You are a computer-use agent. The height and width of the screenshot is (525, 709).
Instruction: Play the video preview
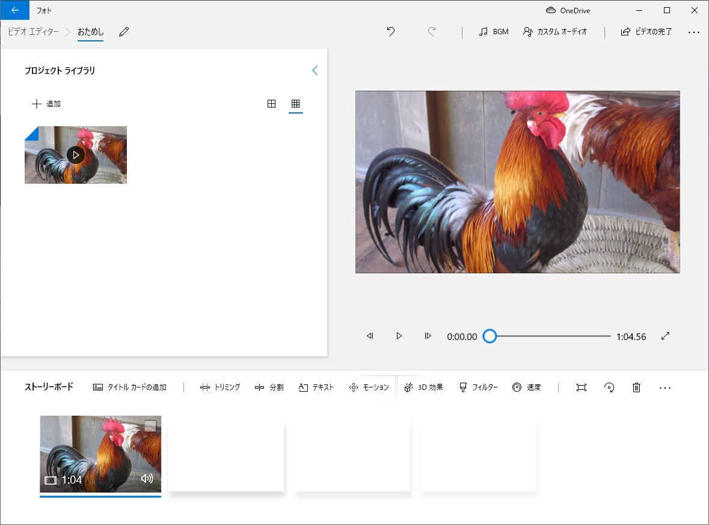point(399,336)
